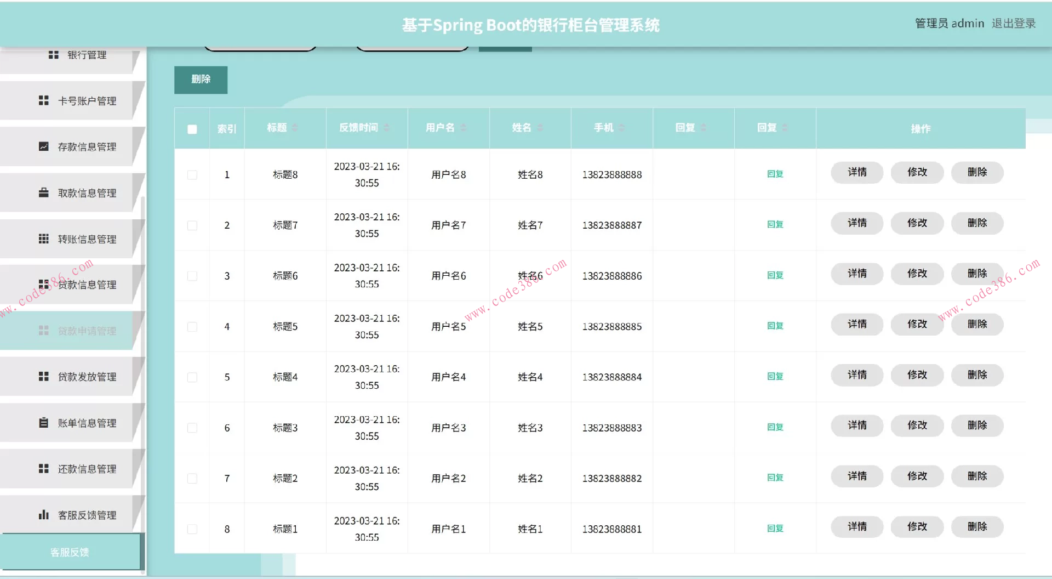Select the 还款信息管理 sidebar icon
Screen dimensions: 1052x579
point(45,469)
